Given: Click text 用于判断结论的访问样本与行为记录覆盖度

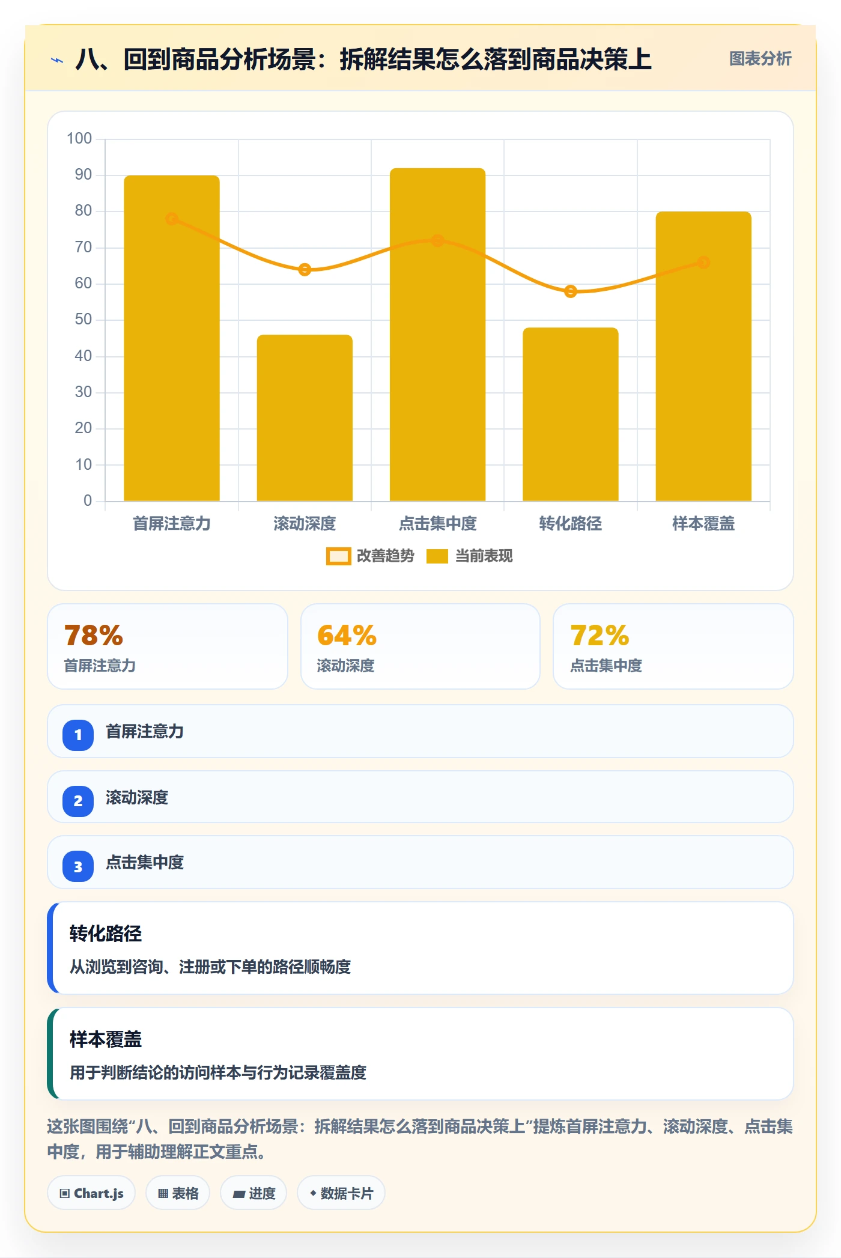Looking at the screenshot, I should tap(218, 1072).
